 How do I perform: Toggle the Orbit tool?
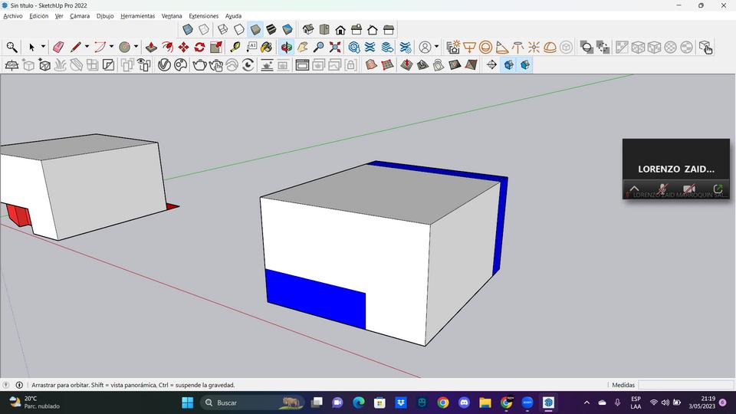[286, 47]
